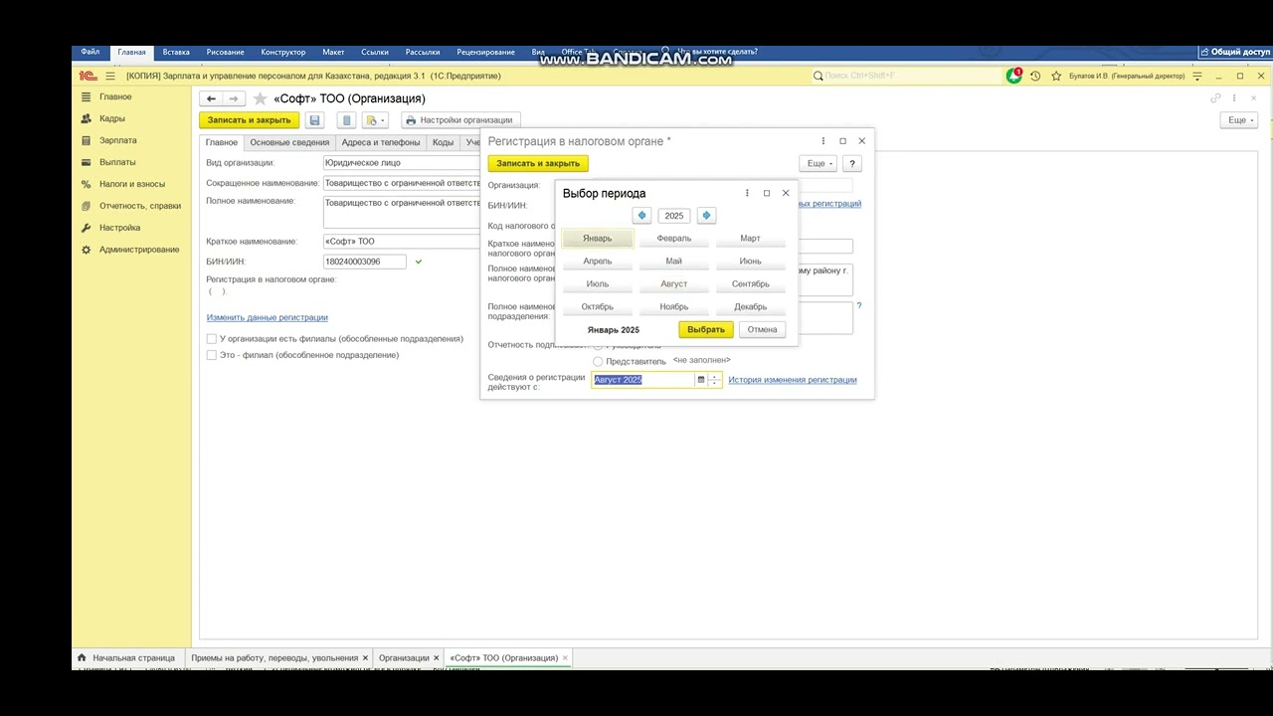Image resolution: width=1273 pixels, height=716 pixels.
Task: Switch to Основные сведения tab
Action: point(289,142)
